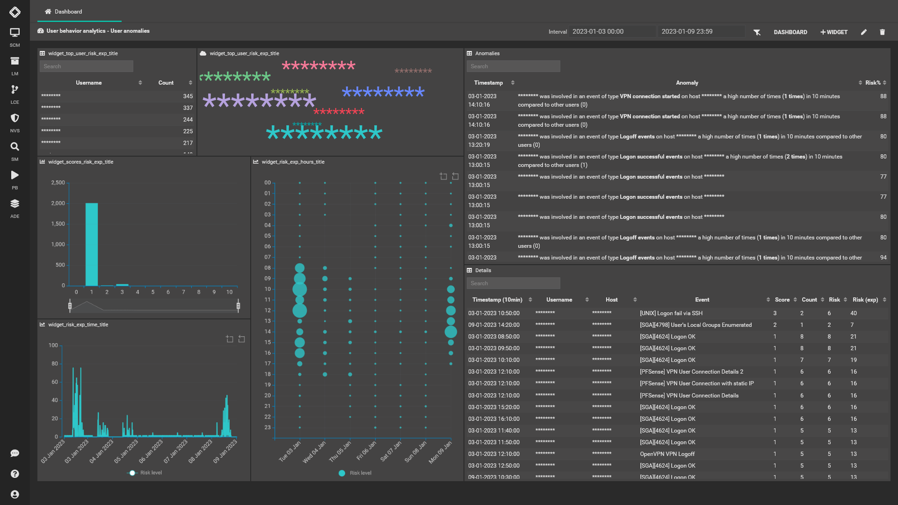
Task: Toggle Risk level legend in time chart
Action: click(x=145, y=473)
